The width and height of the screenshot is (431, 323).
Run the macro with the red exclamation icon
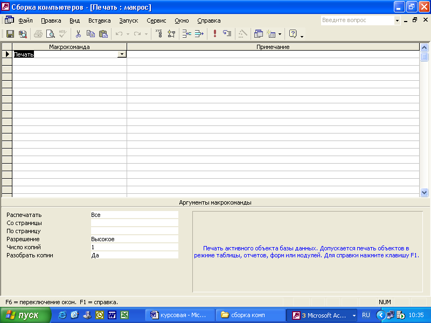pos(215,34)
